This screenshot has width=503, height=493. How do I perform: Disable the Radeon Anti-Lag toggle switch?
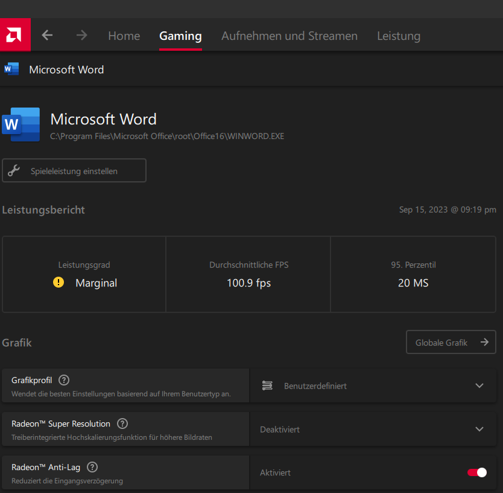tap(476, 472)
